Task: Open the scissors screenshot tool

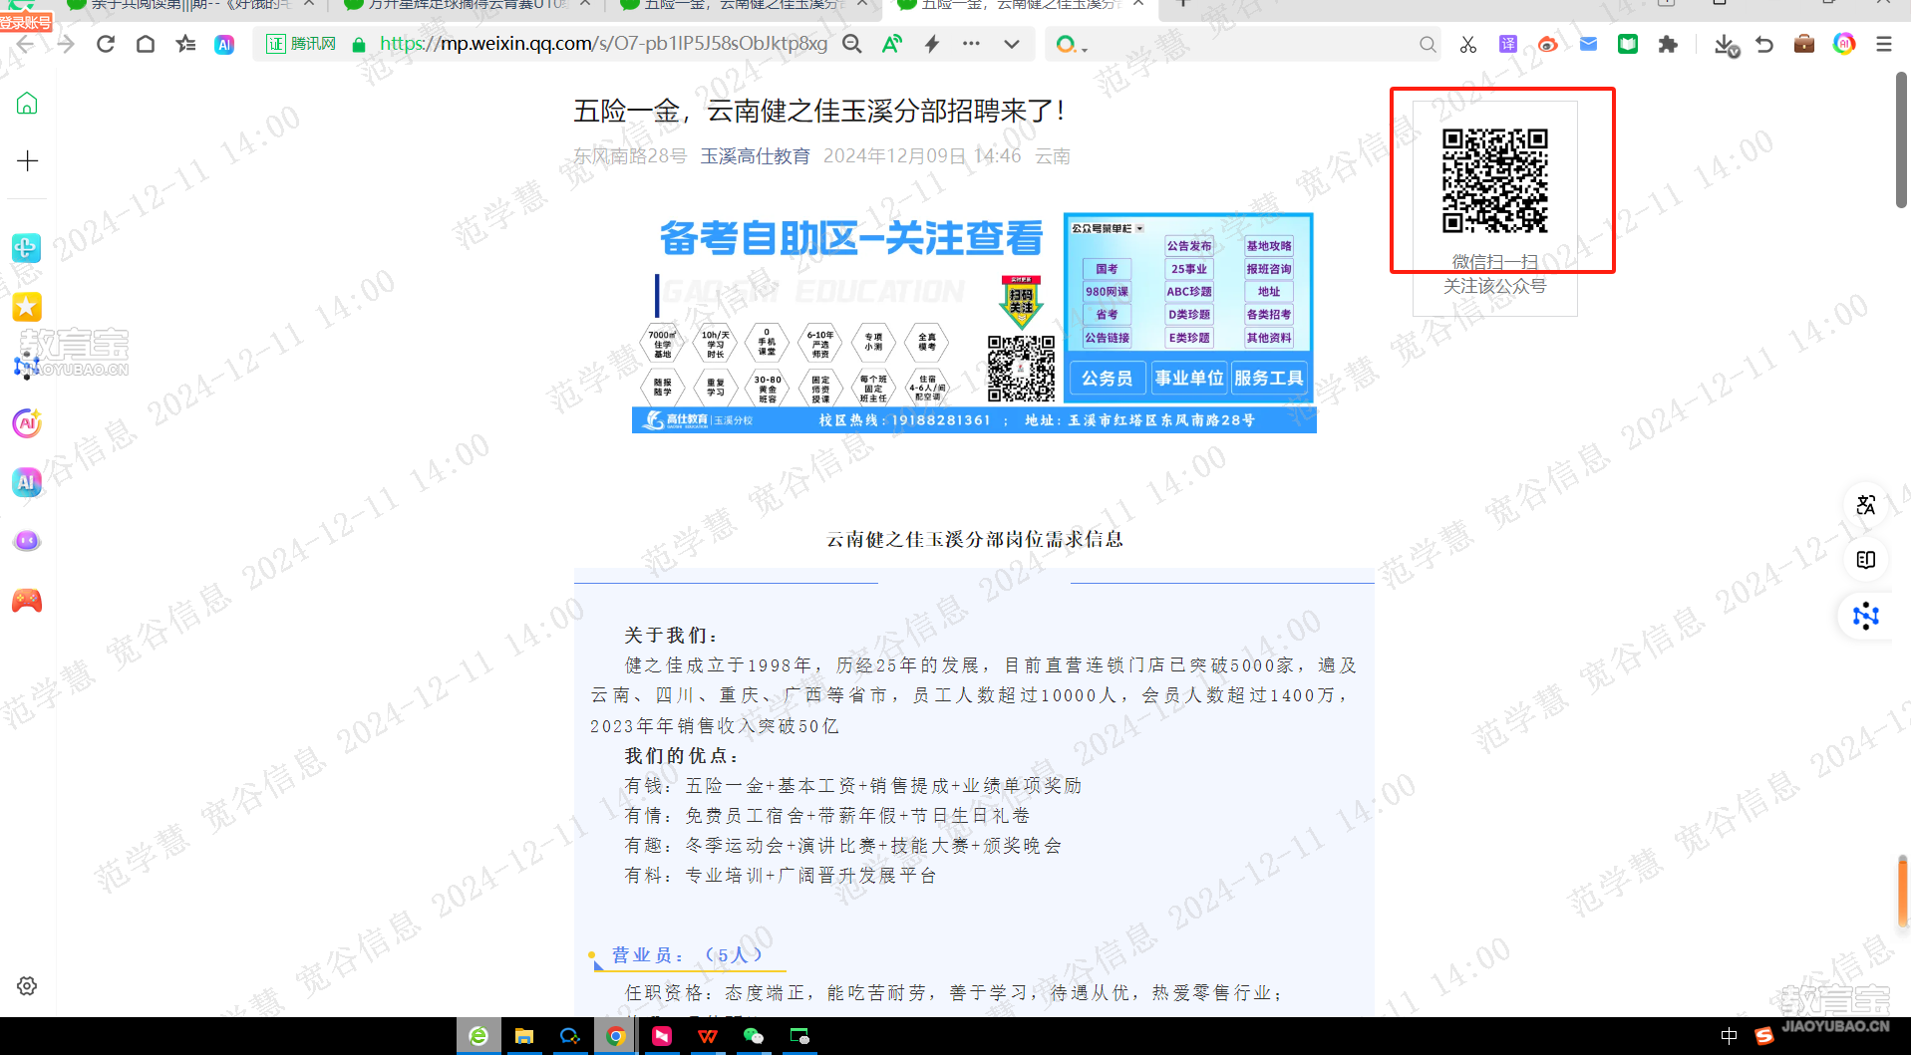Action: click(x=1467, y=44)
